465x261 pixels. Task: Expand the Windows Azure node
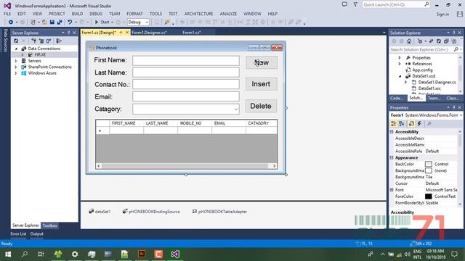tap(16, 73)
